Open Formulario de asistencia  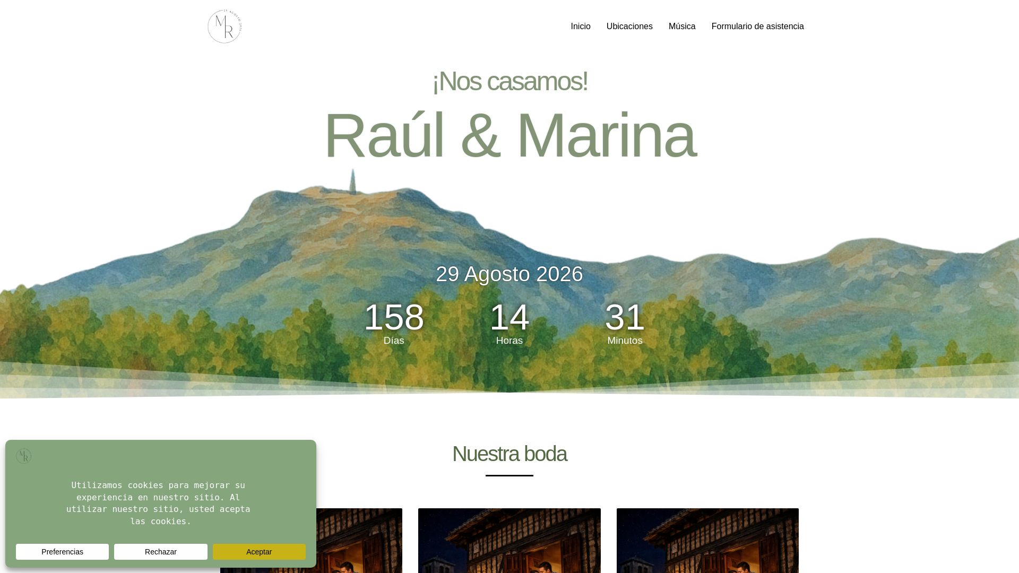(757, 27)
